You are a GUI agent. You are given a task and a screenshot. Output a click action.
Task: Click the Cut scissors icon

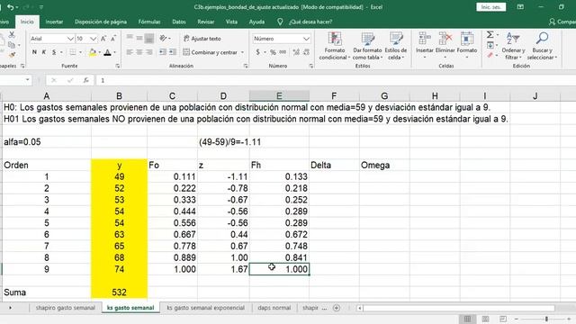coord(12,35)
